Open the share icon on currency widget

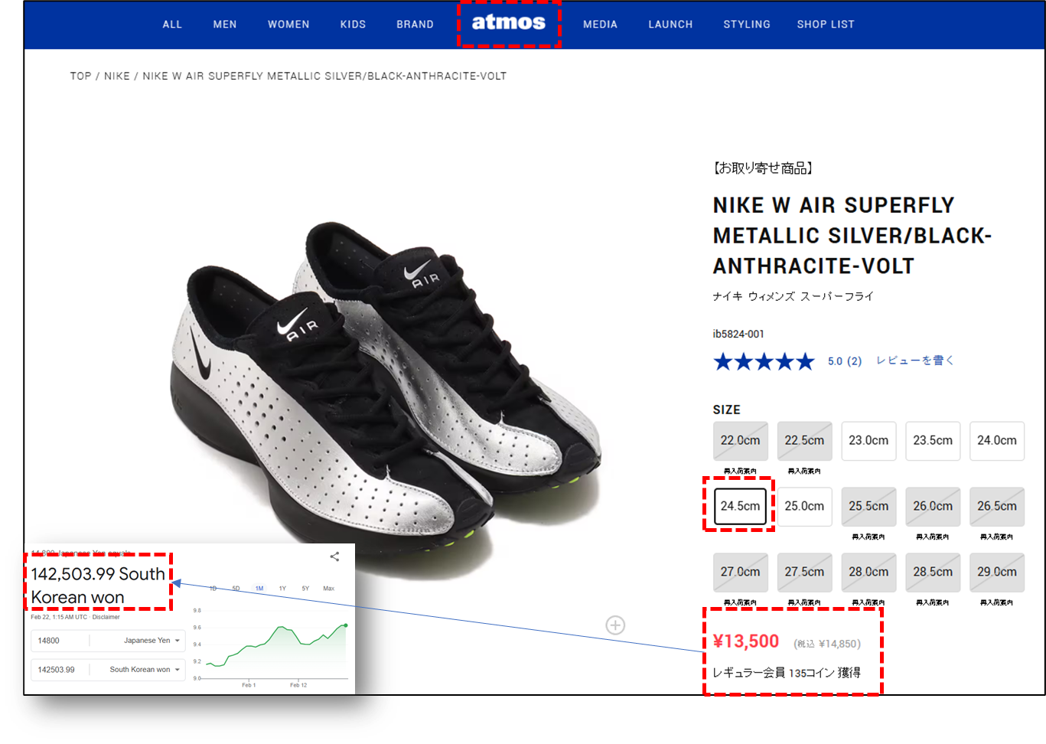click(x=334, y=556)
